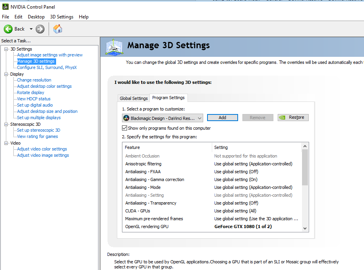The height and width of the screenshot is (270, 364).
Task: Click the Add button
Action: (x=222, y=118)
